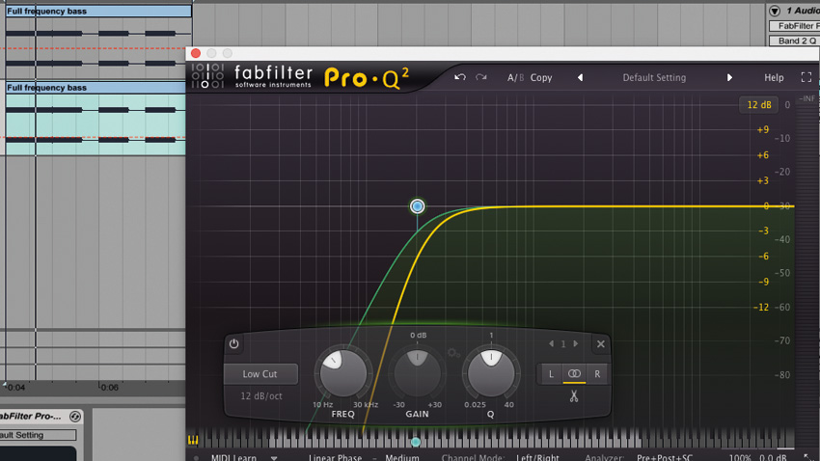
Task: Open Left/Right channel mode menu
Action: coord(537,457)
